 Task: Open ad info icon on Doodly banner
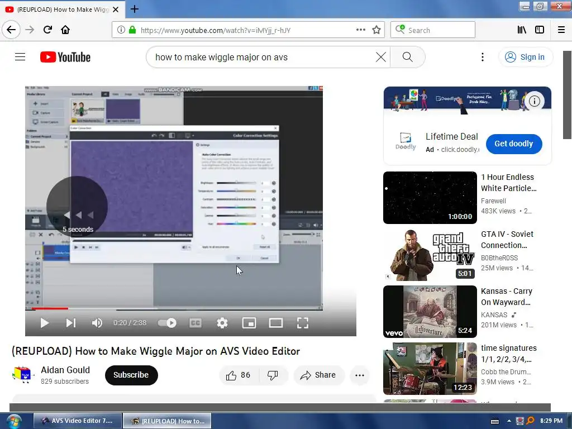point(535,101)
